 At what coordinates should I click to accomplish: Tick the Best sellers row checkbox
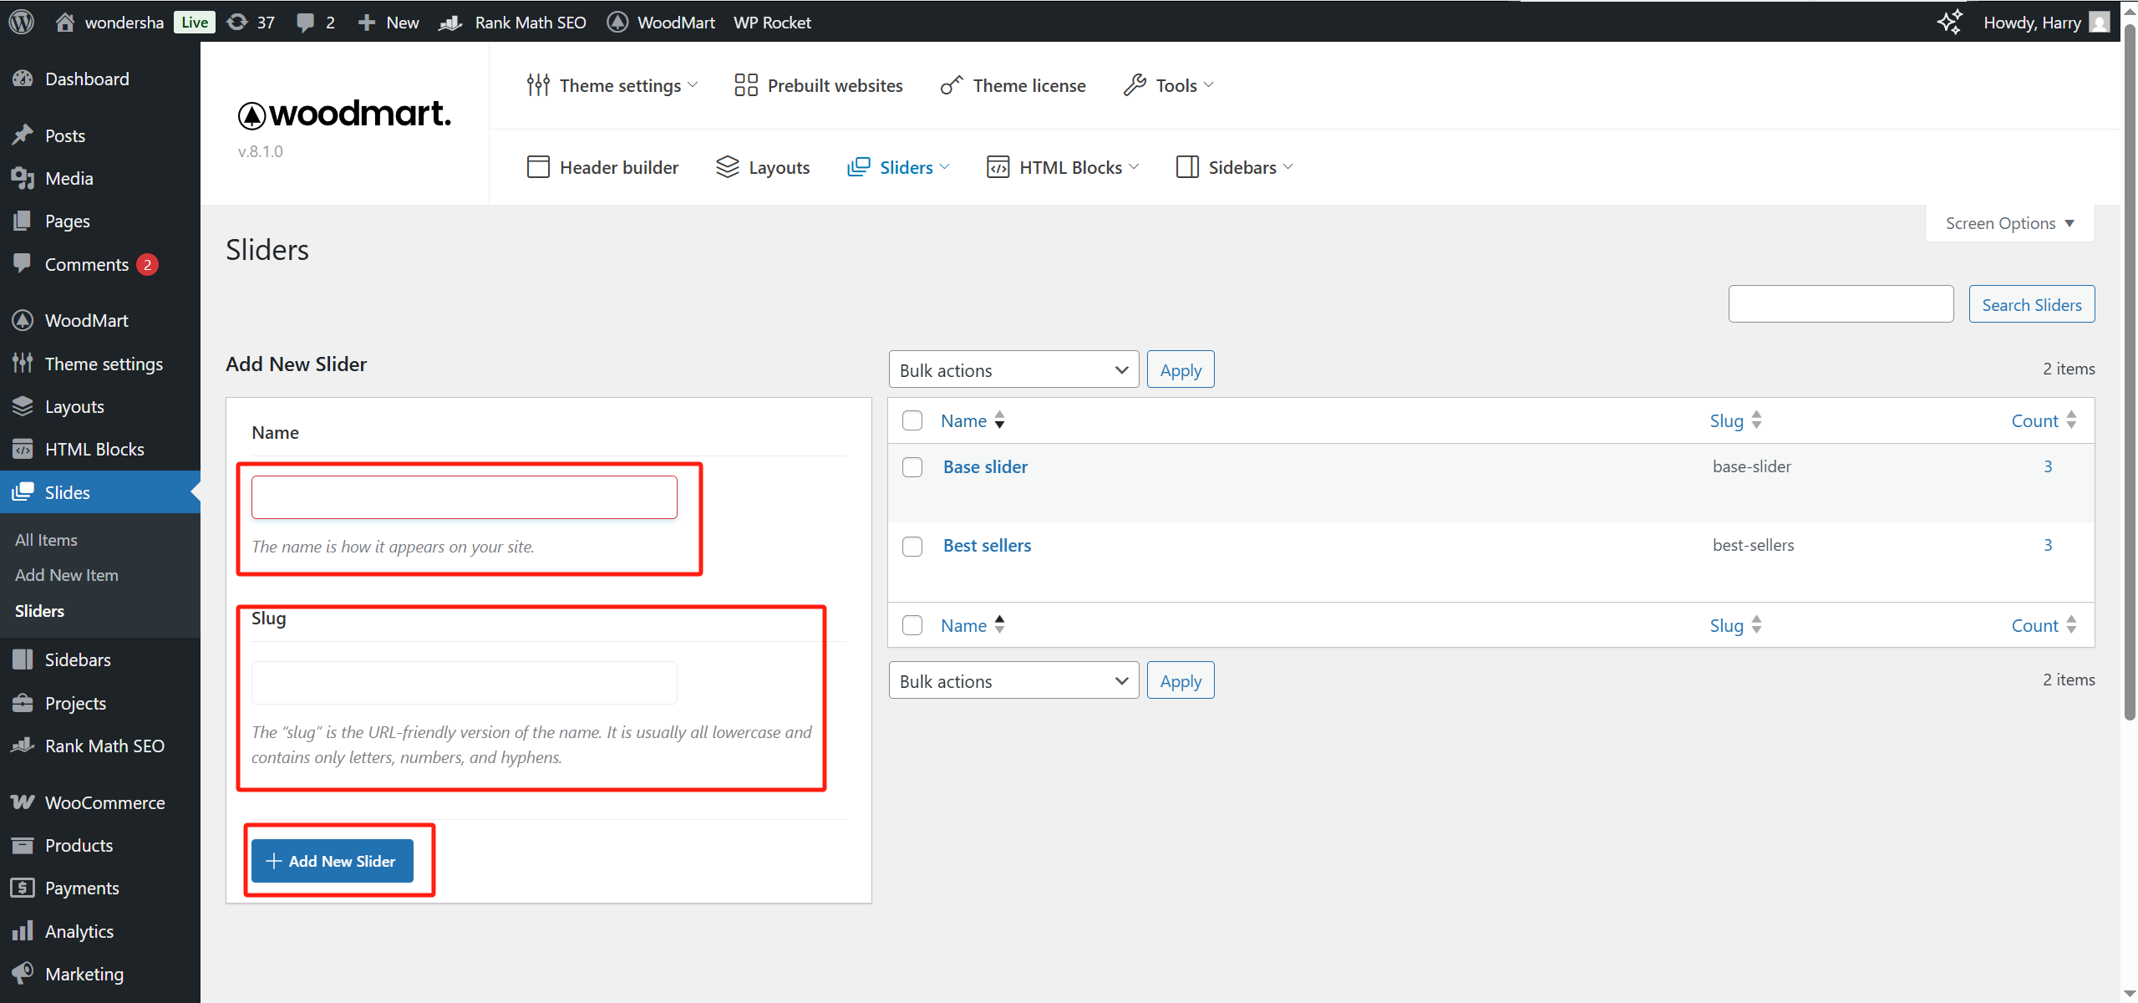pyautogui.click(x=912, y=546)
